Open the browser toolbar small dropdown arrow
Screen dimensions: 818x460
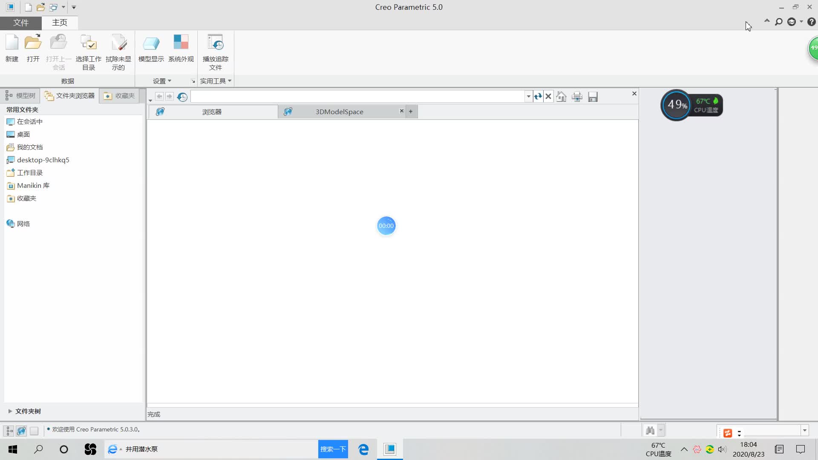150,101
